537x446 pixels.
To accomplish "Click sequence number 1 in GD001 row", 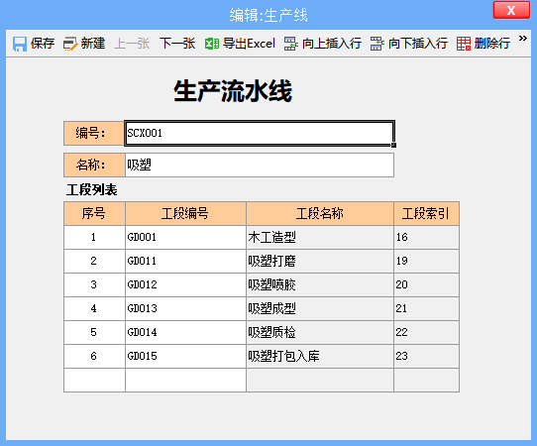I will (x=94, y=237).
